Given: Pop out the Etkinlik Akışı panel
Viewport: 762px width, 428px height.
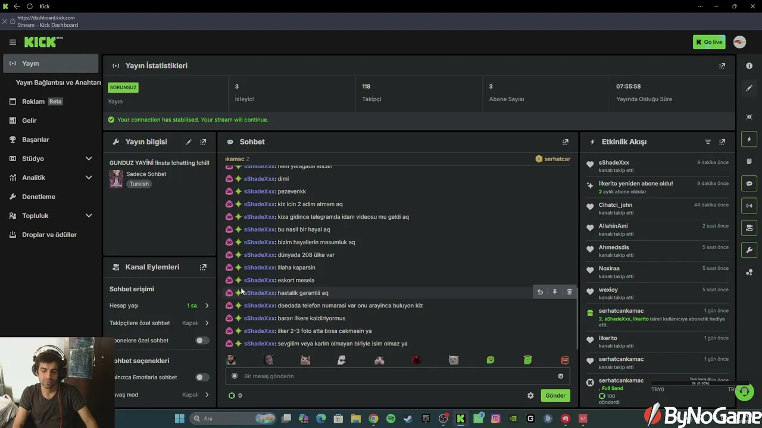Looking at the screenshot, I should [722, 142].
